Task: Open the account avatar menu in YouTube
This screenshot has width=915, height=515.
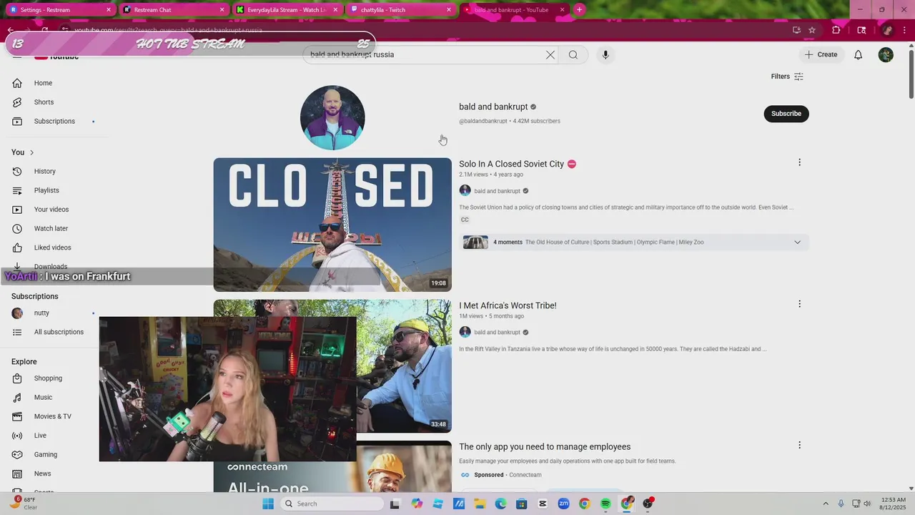Action: [x=886, y=55]
